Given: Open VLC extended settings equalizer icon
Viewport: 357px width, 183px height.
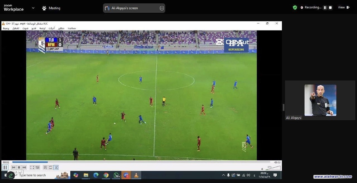Looking at the screenshot, I should [x=37, y=167].
